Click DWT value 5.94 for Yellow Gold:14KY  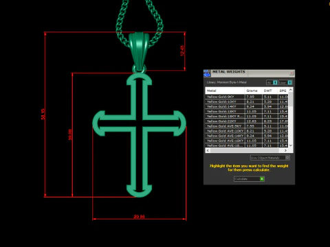pyautogui.click(x=267, y=106)
